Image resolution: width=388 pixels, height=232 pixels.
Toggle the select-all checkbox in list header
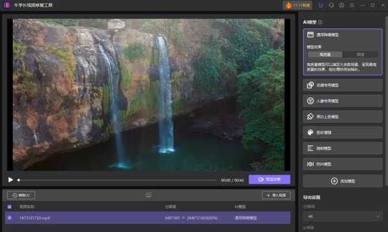pyautogui.click(x=10, y=207)
